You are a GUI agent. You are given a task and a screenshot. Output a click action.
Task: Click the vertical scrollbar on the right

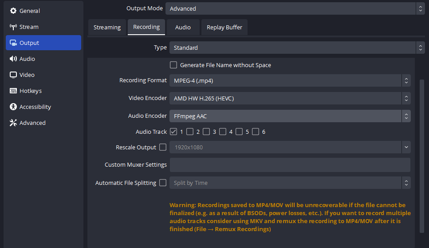421,156
